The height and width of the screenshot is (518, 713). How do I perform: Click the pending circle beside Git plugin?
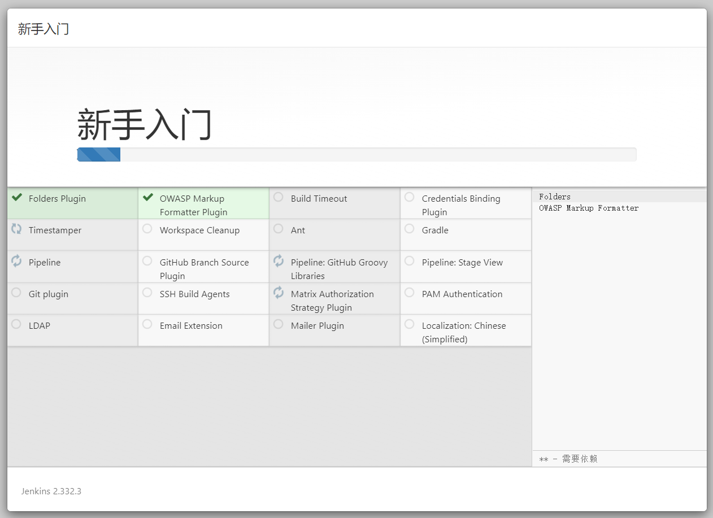(16, 293)
